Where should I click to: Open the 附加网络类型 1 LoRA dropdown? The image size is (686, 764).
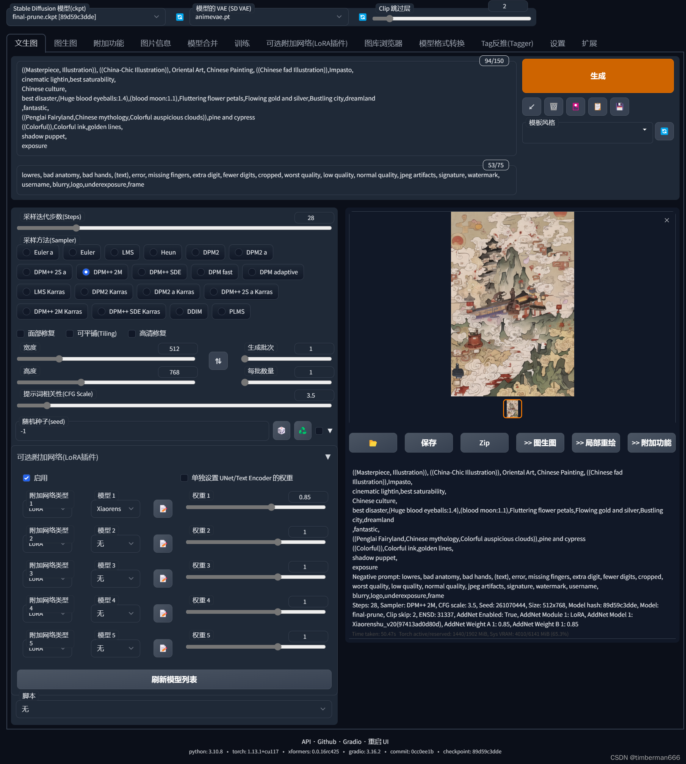click(x=47, y=509)
